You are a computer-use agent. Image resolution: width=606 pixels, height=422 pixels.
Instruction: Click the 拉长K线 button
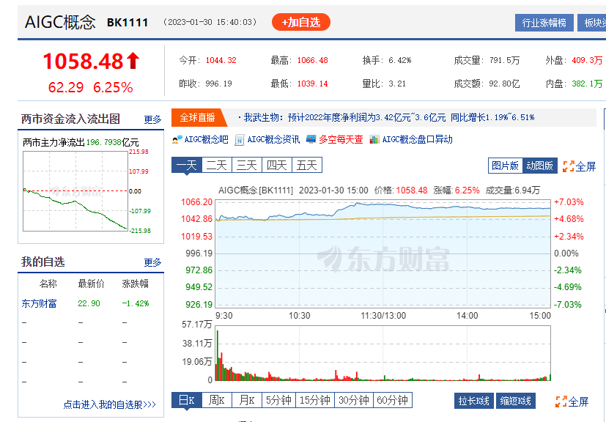coord(474,401)
